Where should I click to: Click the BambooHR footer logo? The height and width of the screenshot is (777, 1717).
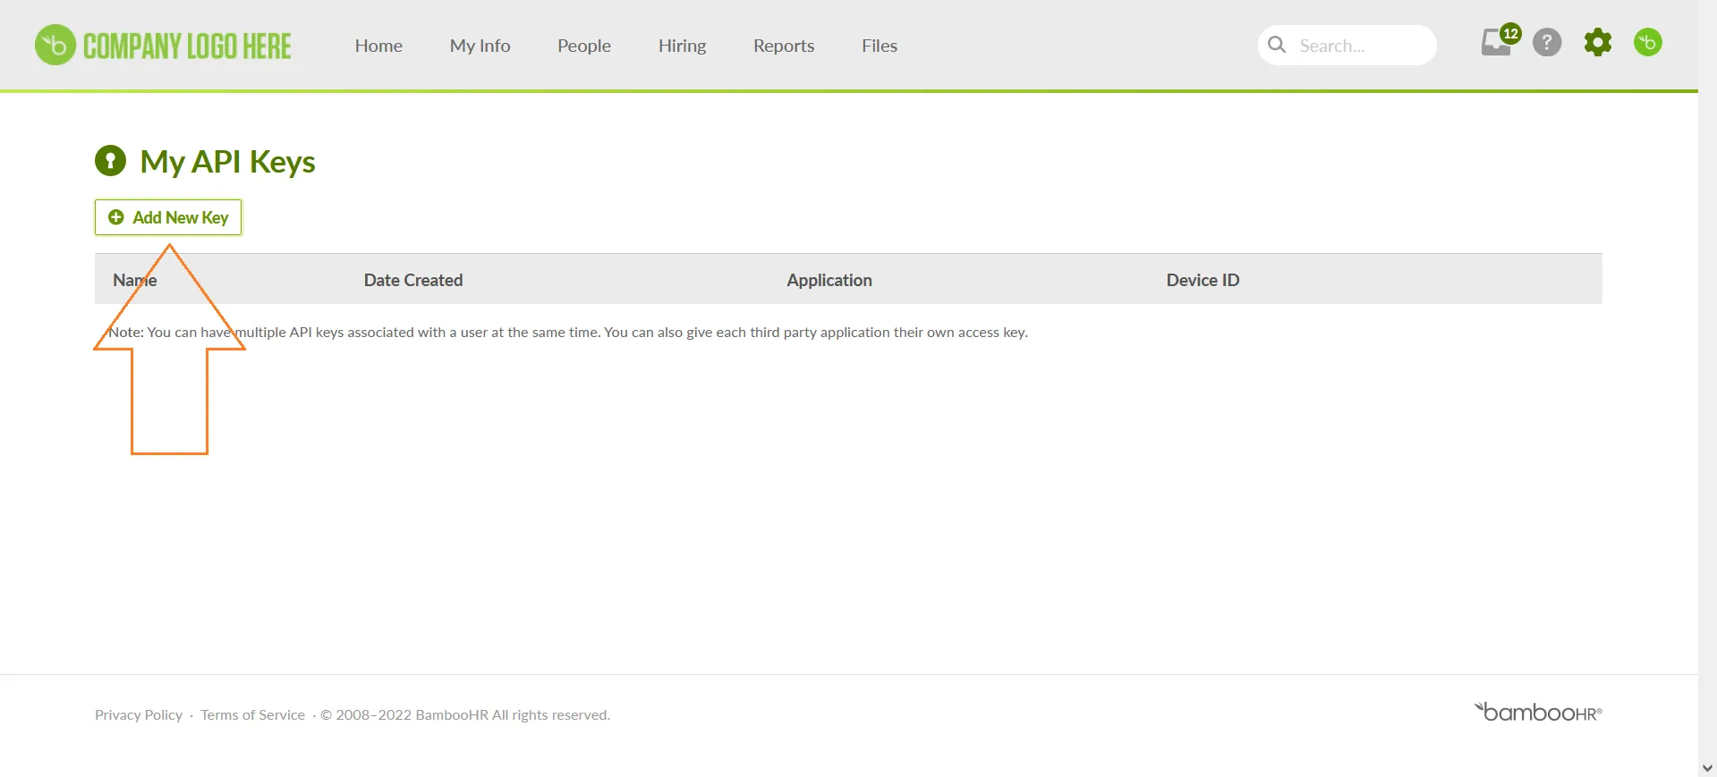(x=1538, y=712)
